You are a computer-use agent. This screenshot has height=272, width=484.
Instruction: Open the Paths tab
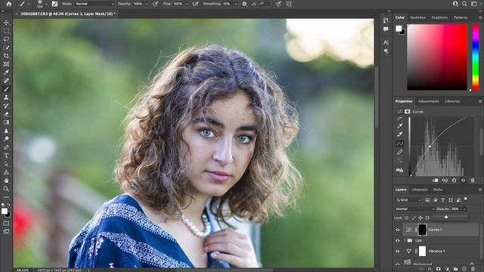click(438, 190)
